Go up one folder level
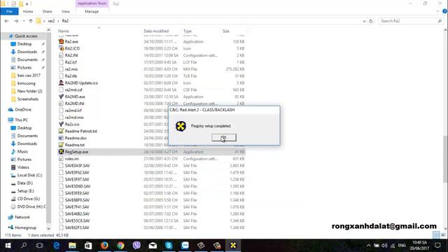This screenshot has height=252, width=448. coord(31,21)
